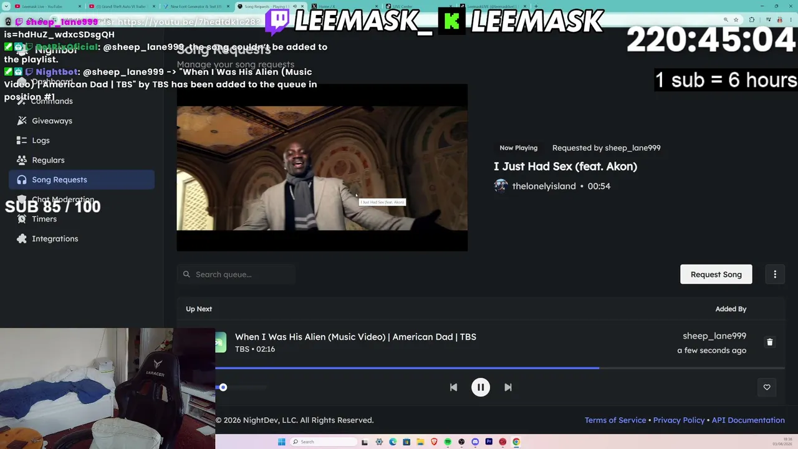Skip to the previous track
The width and height of the screenshot is (798, 449).
pyautogui.click(x=453, y=387)
